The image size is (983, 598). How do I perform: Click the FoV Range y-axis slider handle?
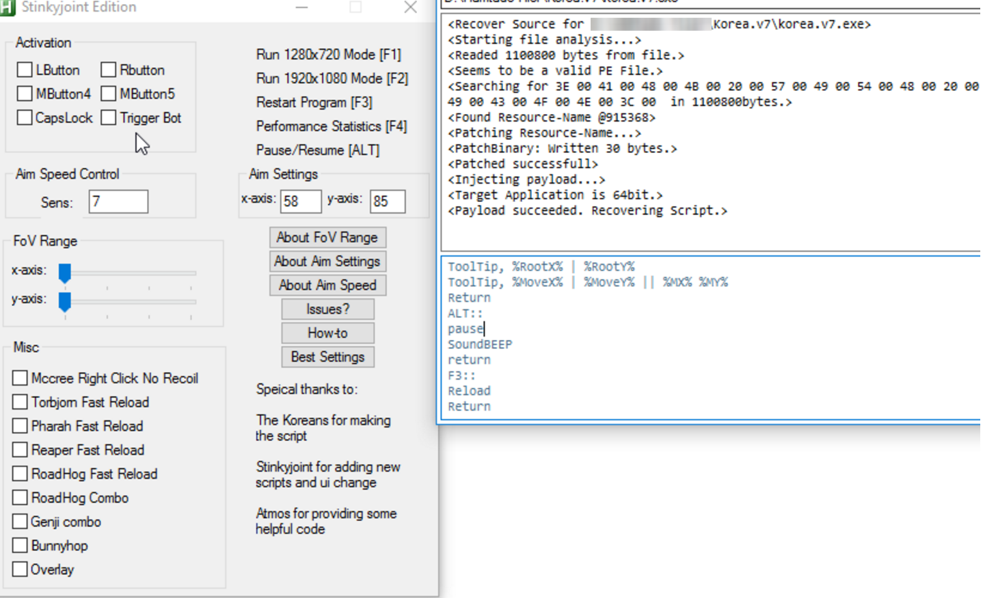coord(65,301)
